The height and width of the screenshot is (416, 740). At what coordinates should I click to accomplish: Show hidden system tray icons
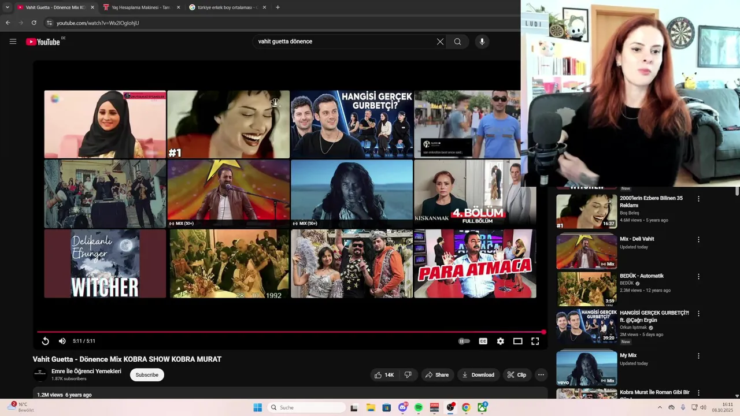point(660,407)
